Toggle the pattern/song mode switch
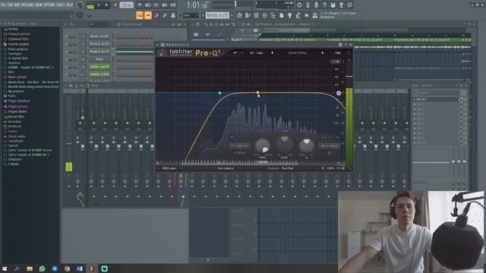Viewport: 486px width, 273px height. (x=90, y=5)
